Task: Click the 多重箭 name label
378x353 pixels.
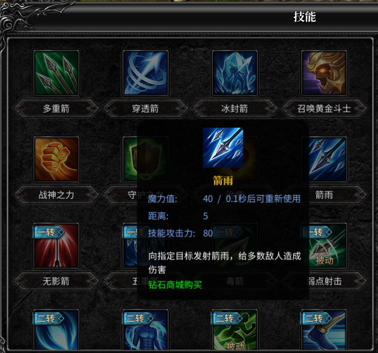Action: (x=56, y=108)
